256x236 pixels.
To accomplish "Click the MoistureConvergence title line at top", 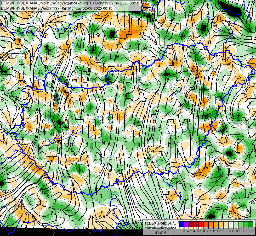I will pyautogui.click(x=70, y=3).
